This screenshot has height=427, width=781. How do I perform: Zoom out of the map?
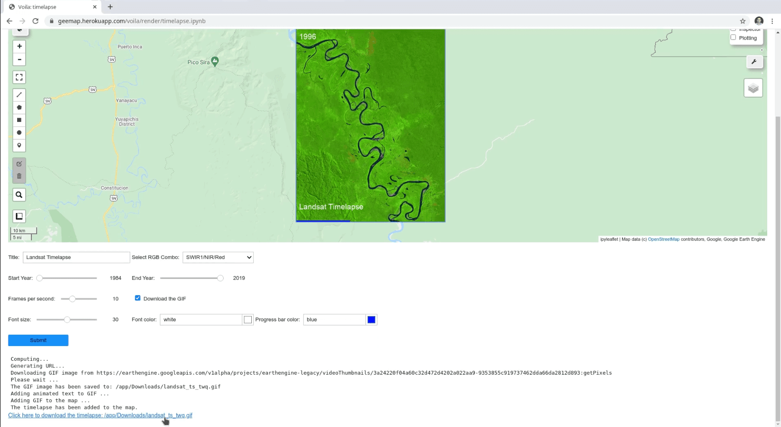[19, 60]
